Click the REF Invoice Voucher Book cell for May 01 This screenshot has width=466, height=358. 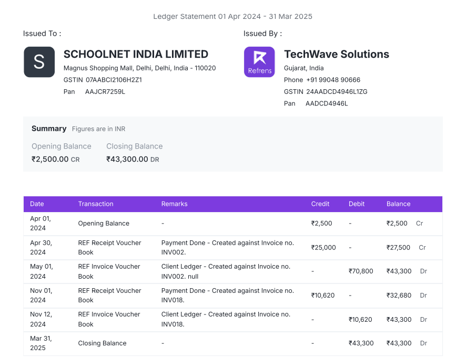(109, 271)
